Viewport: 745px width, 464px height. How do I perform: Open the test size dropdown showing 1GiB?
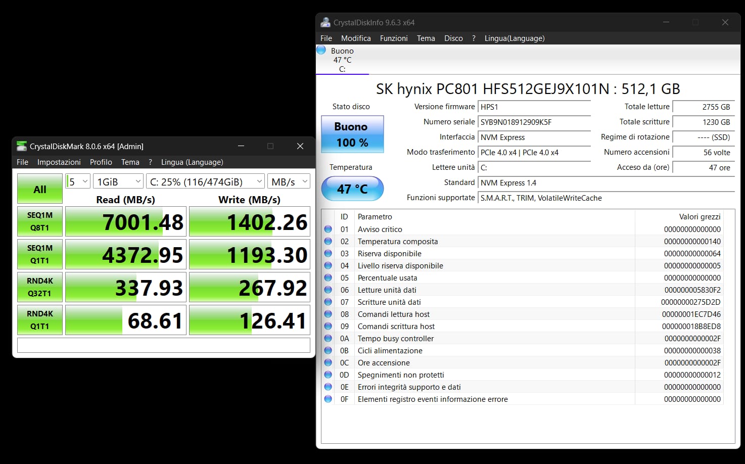pos(118,181)
